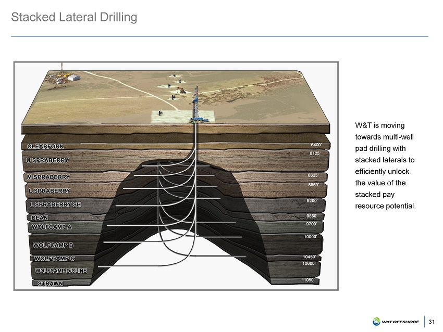Click the W&T multi-well pad description text
443x332 pixels.
point(385,166)
